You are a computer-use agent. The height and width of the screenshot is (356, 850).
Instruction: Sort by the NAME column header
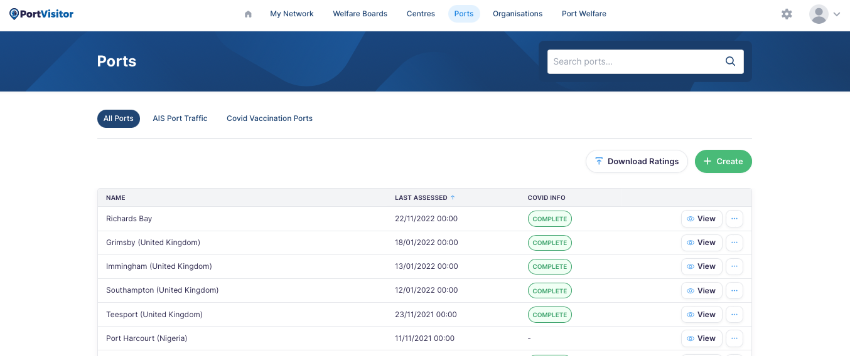116,197
